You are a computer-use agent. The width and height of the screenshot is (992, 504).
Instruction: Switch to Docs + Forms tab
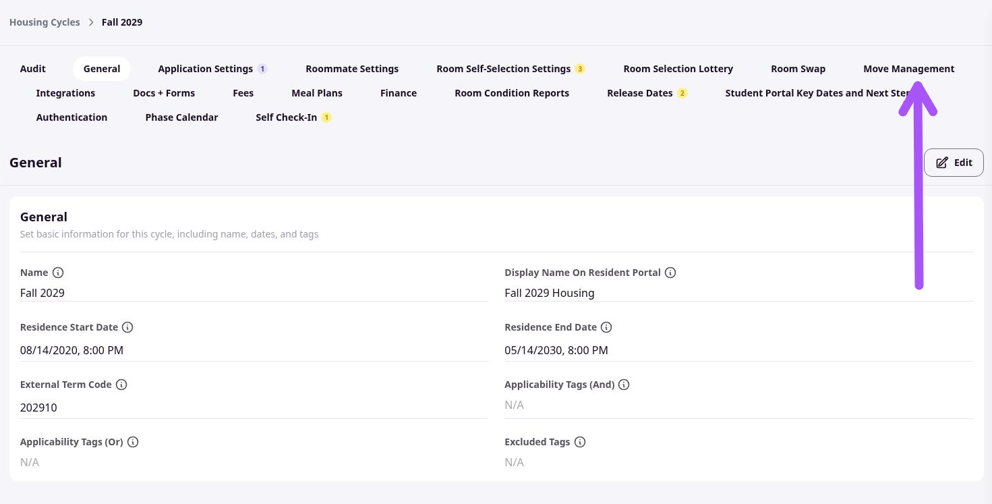coord(164,93)
